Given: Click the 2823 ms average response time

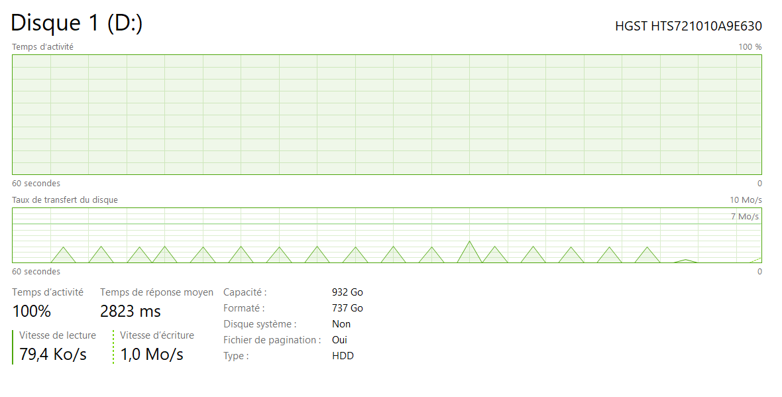Looking at the screenshot, I should point(131,311).
